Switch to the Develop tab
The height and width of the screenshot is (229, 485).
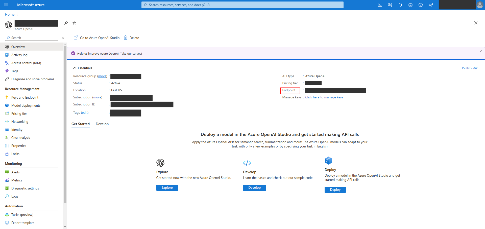pyautogui.click(x=102, y=124)
